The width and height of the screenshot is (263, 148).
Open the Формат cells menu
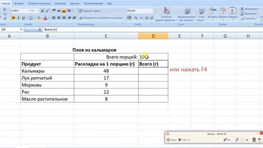coord(233,14)
